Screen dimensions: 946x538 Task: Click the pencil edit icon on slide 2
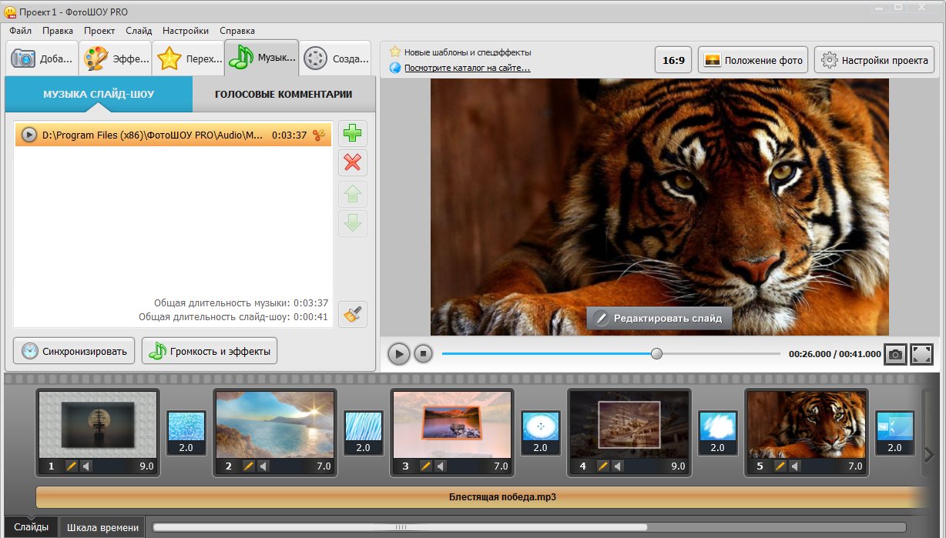249,466
